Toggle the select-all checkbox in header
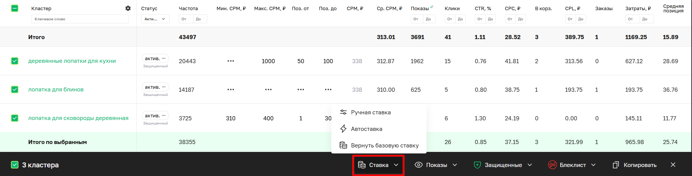The width and height of the screenshot is (692, 176). (x=15, y=8)
